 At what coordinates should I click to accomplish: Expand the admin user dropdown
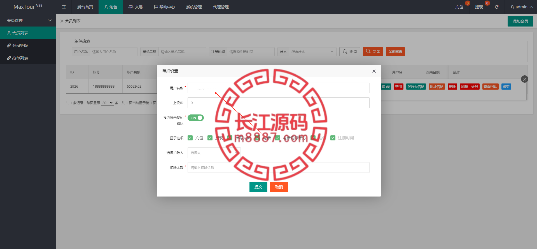pos(522,7)
